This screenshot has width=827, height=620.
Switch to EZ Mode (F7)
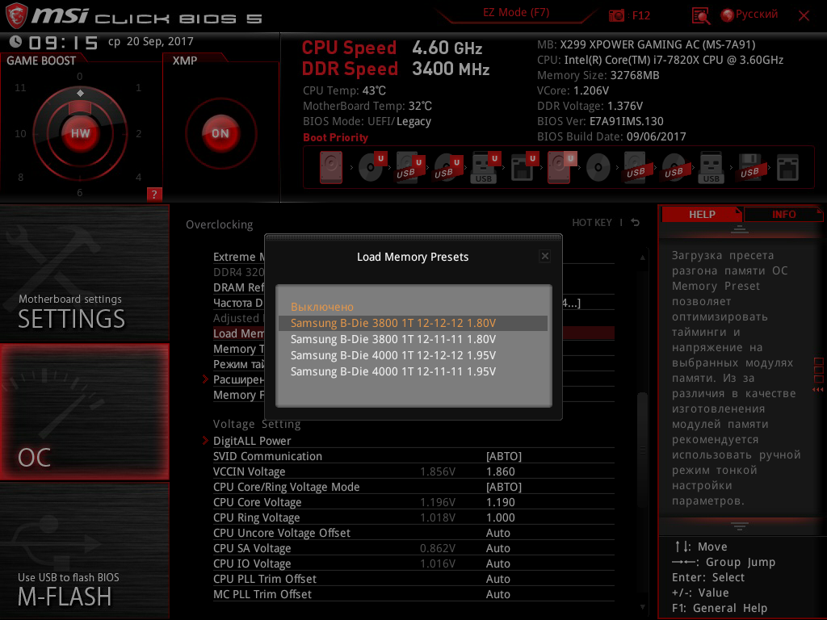[516, 13]
